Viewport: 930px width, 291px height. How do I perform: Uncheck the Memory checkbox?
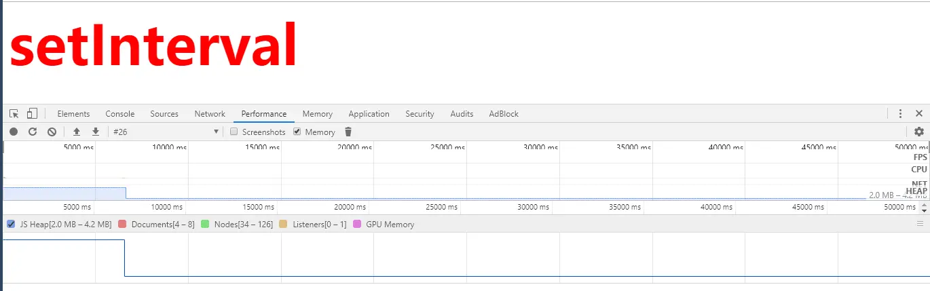coord(297,132)
